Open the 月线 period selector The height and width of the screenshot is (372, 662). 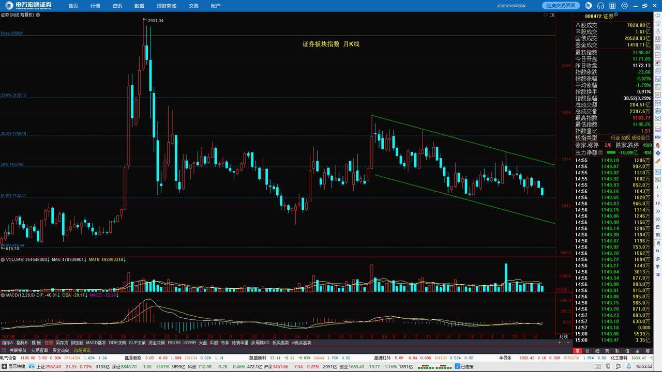click(563, 337)
